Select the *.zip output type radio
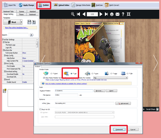This screenshot has width=161, height=138. point(71,73)
